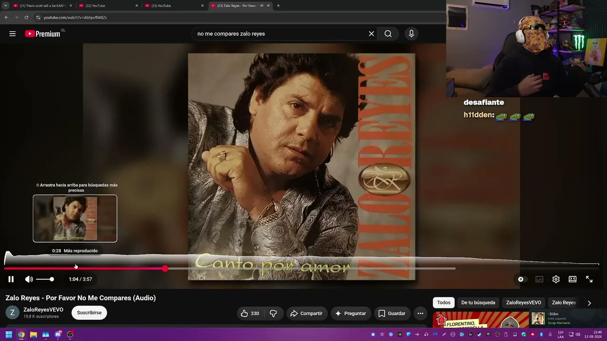Expand the tab search dropdown
The width and height of the screenshot is (607, 341).
5,6
